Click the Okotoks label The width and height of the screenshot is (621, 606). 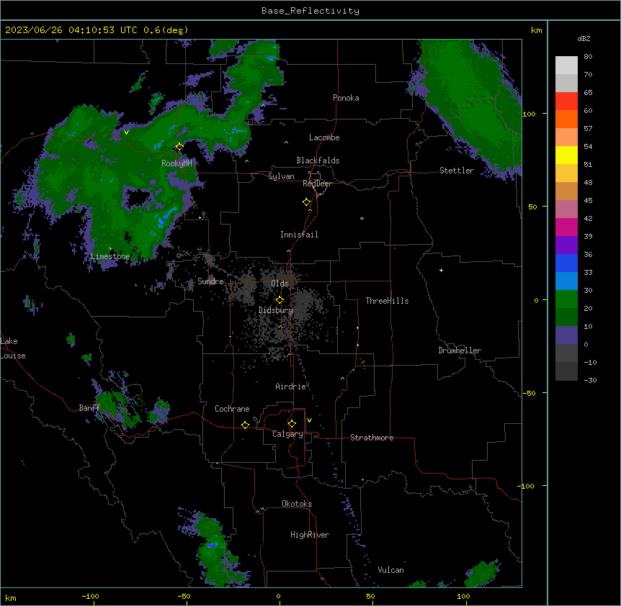click(x=297, y=504)
